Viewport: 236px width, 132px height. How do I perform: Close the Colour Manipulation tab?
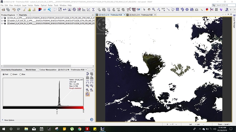(86, 70)
